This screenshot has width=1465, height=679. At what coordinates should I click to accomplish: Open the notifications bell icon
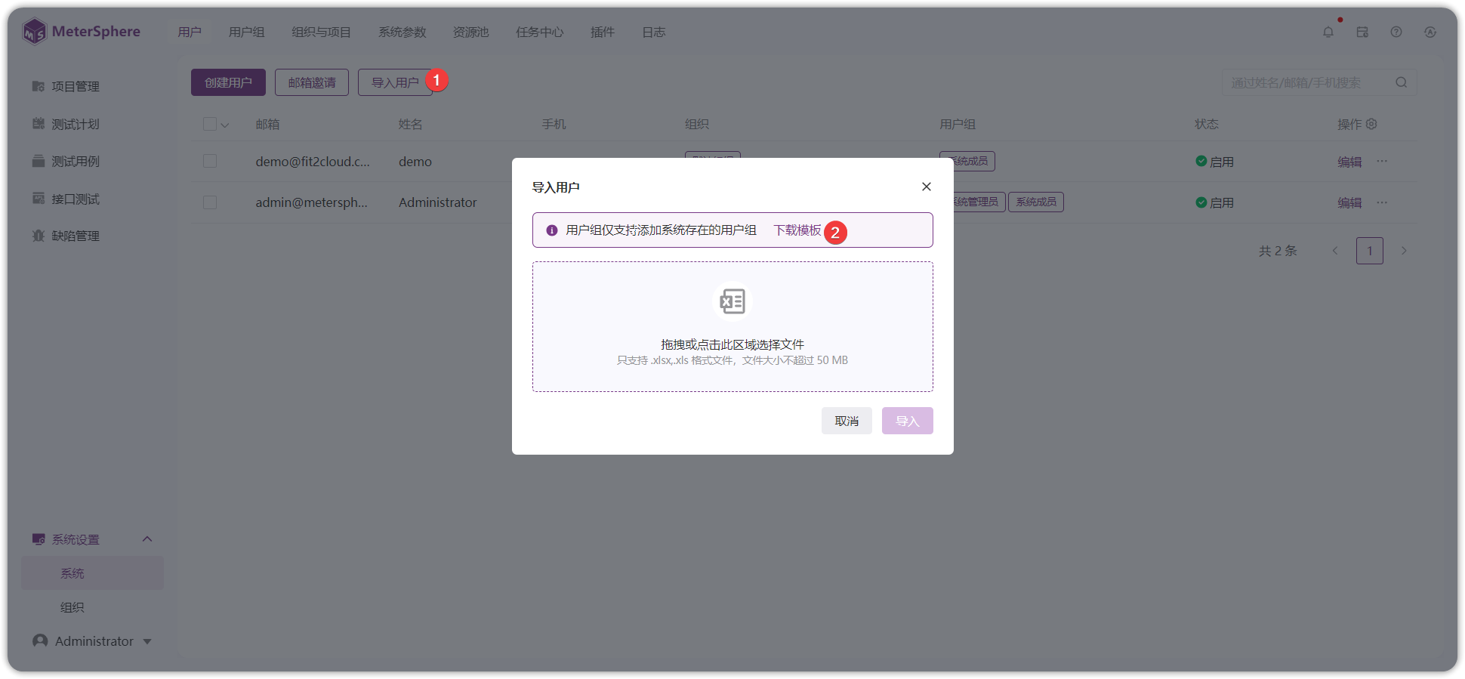pos(1328,32)
